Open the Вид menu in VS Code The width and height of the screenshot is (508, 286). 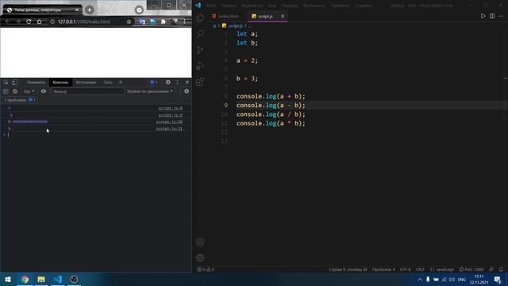(271, 6)
